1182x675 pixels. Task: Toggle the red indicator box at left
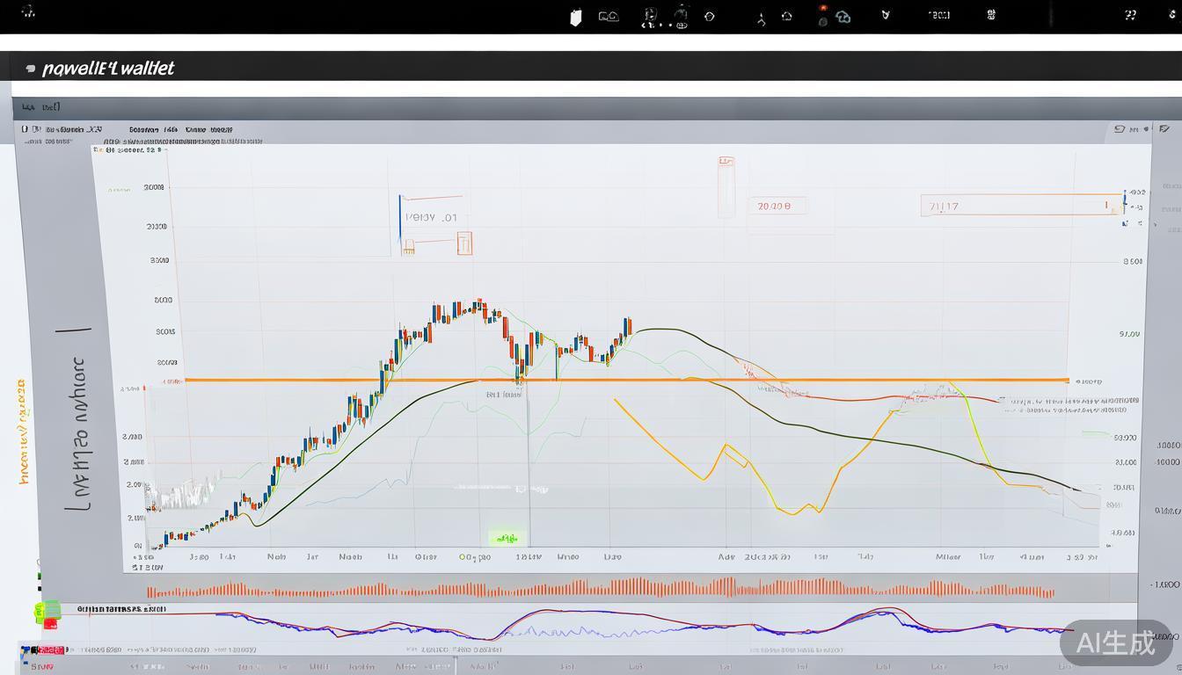(x=50, y=623)
